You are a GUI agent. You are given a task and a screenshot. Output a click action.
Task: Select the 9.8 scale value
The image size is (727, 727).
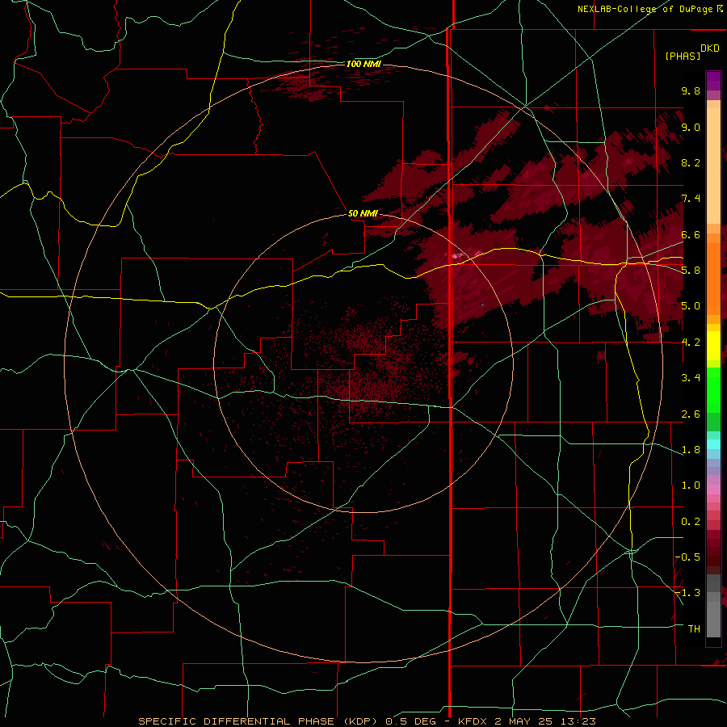[691, 90]
